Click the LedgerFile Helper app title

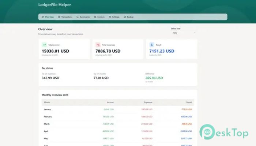[x=54, y=5]
